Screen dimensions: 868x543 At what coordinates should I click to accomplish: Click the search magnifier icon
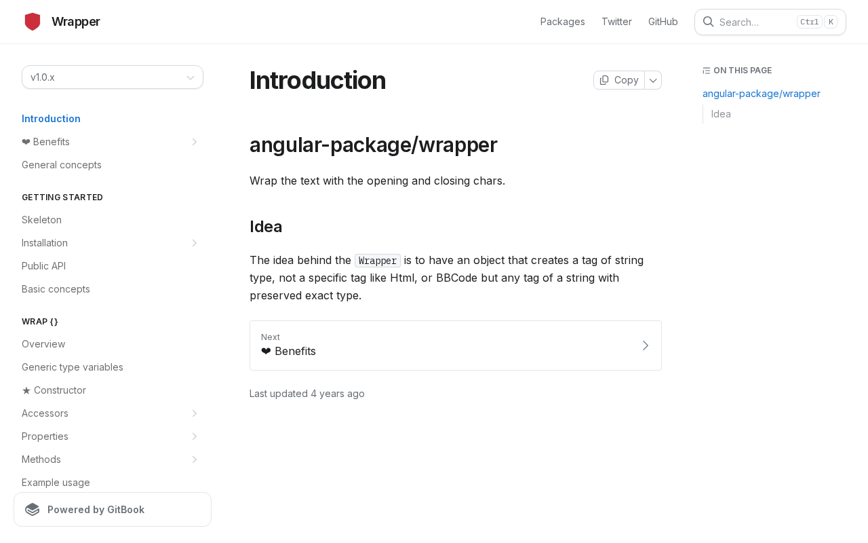point(708,22)
